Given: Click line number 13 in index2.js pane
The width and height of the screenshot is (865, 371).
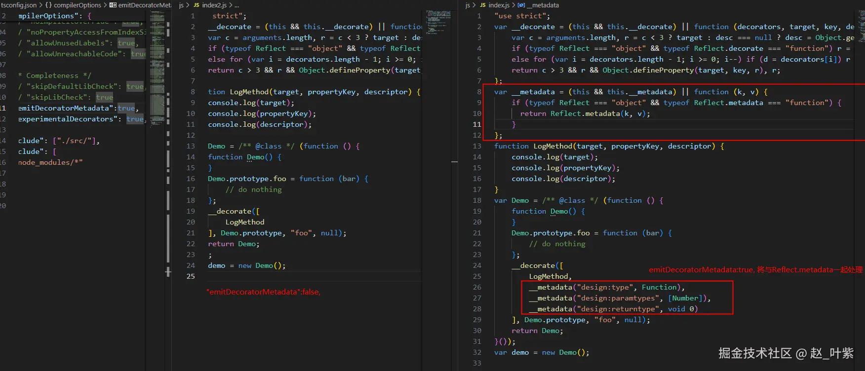Looking at the screenshot, I should [x=191, y=146].
